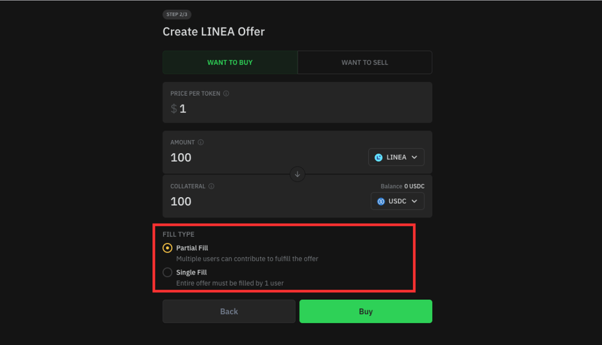The image size is (602, 345).
Task: Go back with the Back button
Action: pyautogui.click(x=229, y=311)
